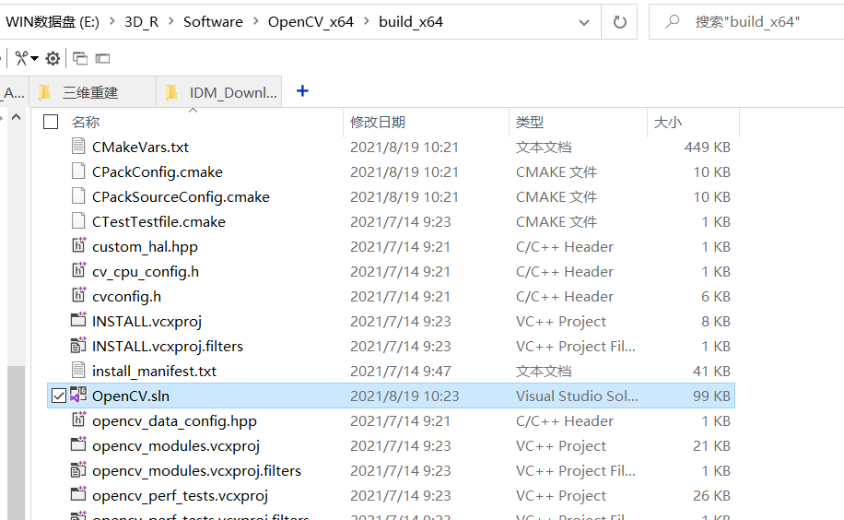
Task: Toggle the select-all checkbox in header
Action: click(x=51, y=122)
